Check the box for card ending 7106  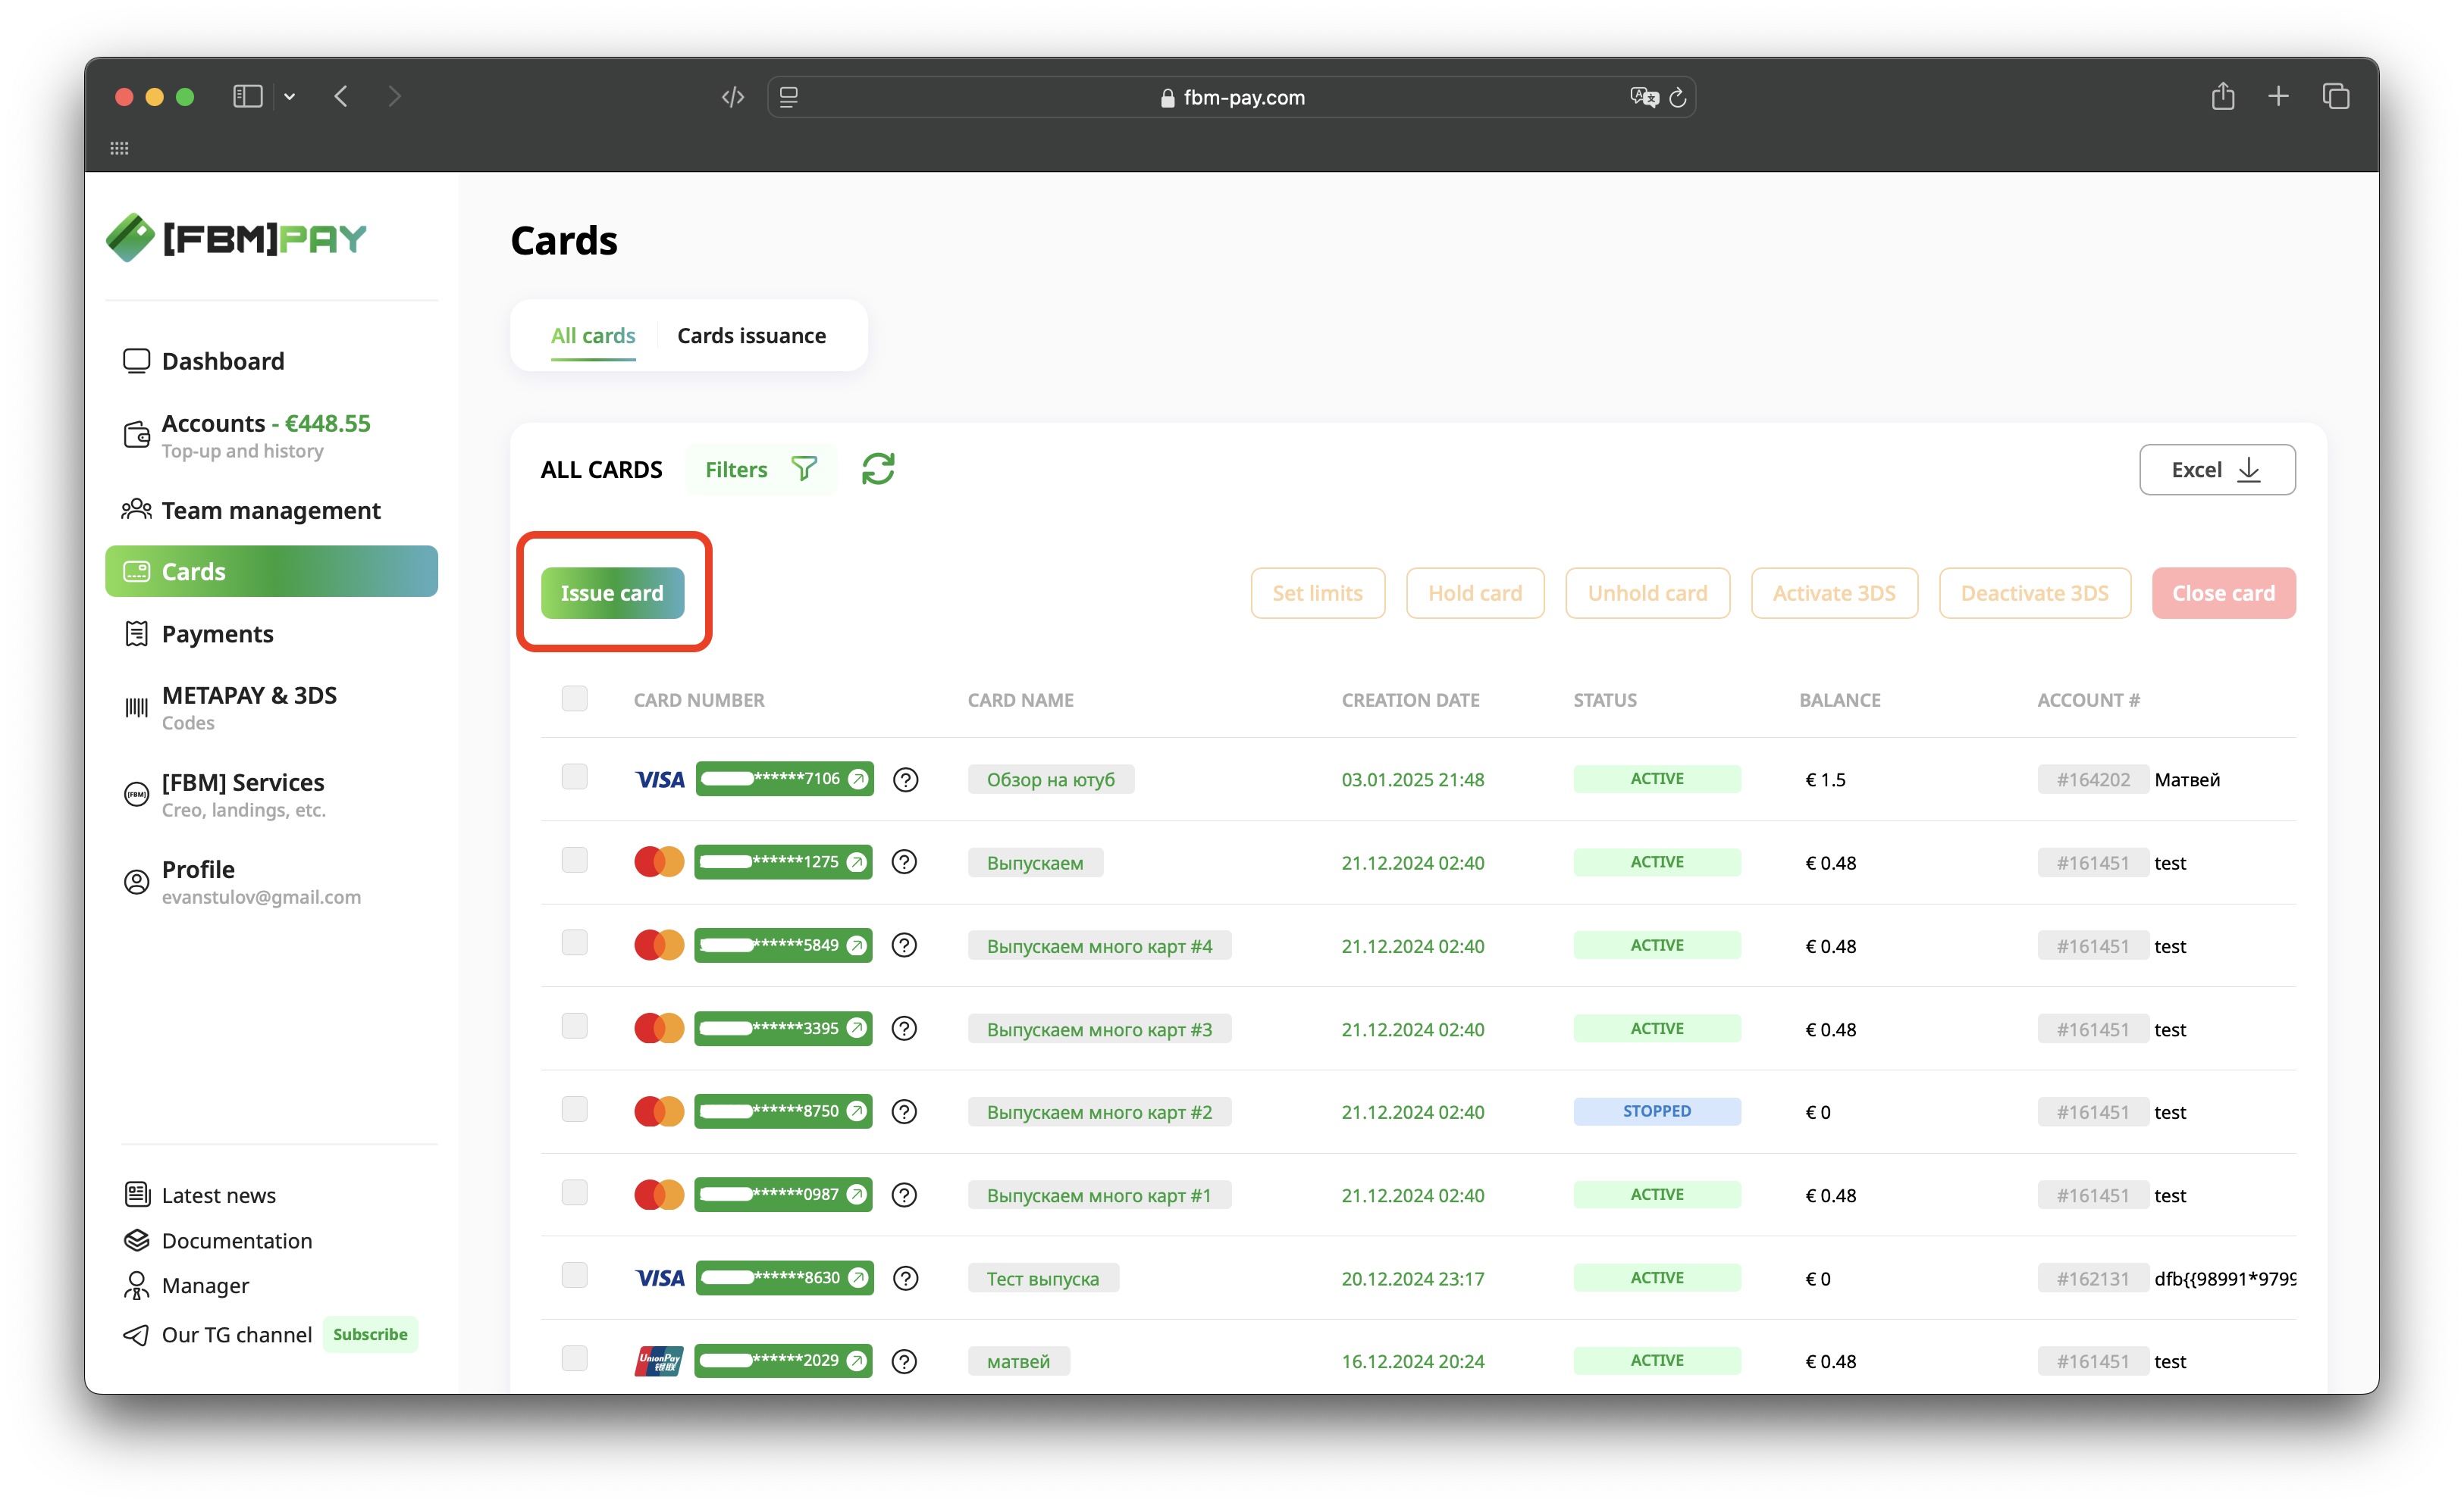coord(574,776)
